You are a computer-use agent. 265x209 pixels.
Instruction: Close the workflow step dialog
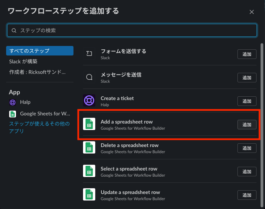click(252, 12)
